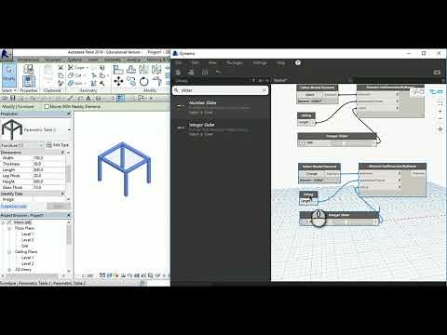Image resolution: width=447 pixels, height=335 pixels.
Task: Expand the lower Integer Slider node settings chevron
Action: pyautogui.click(x=304, y=221)
